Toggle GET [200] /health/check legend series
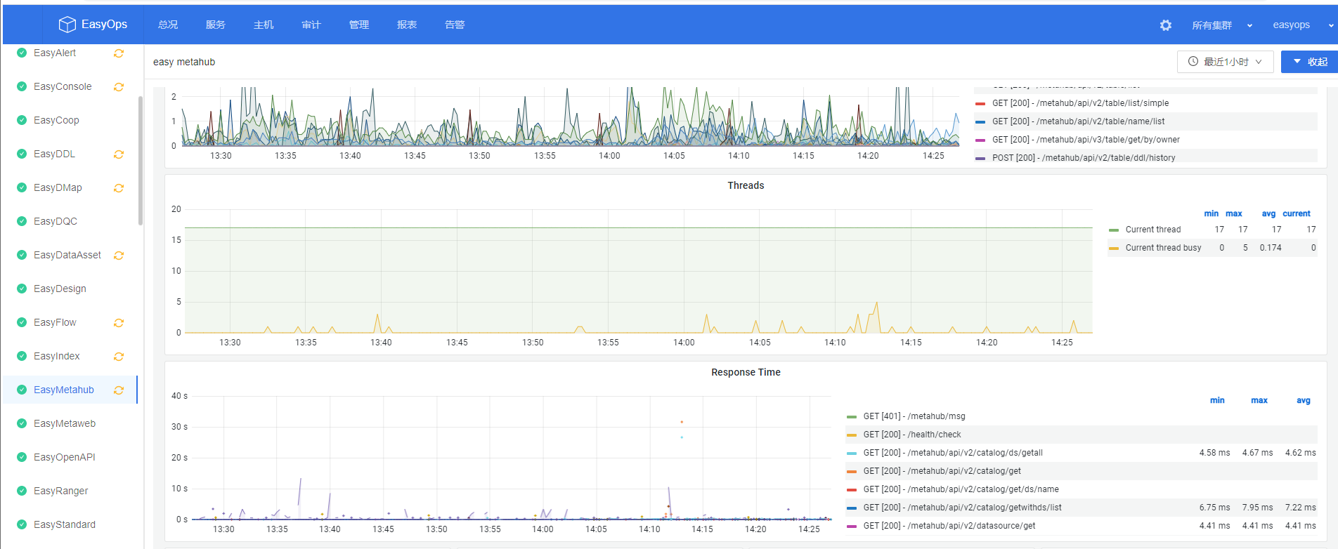Screen dimensions: 1338x549 click(912, 435)
